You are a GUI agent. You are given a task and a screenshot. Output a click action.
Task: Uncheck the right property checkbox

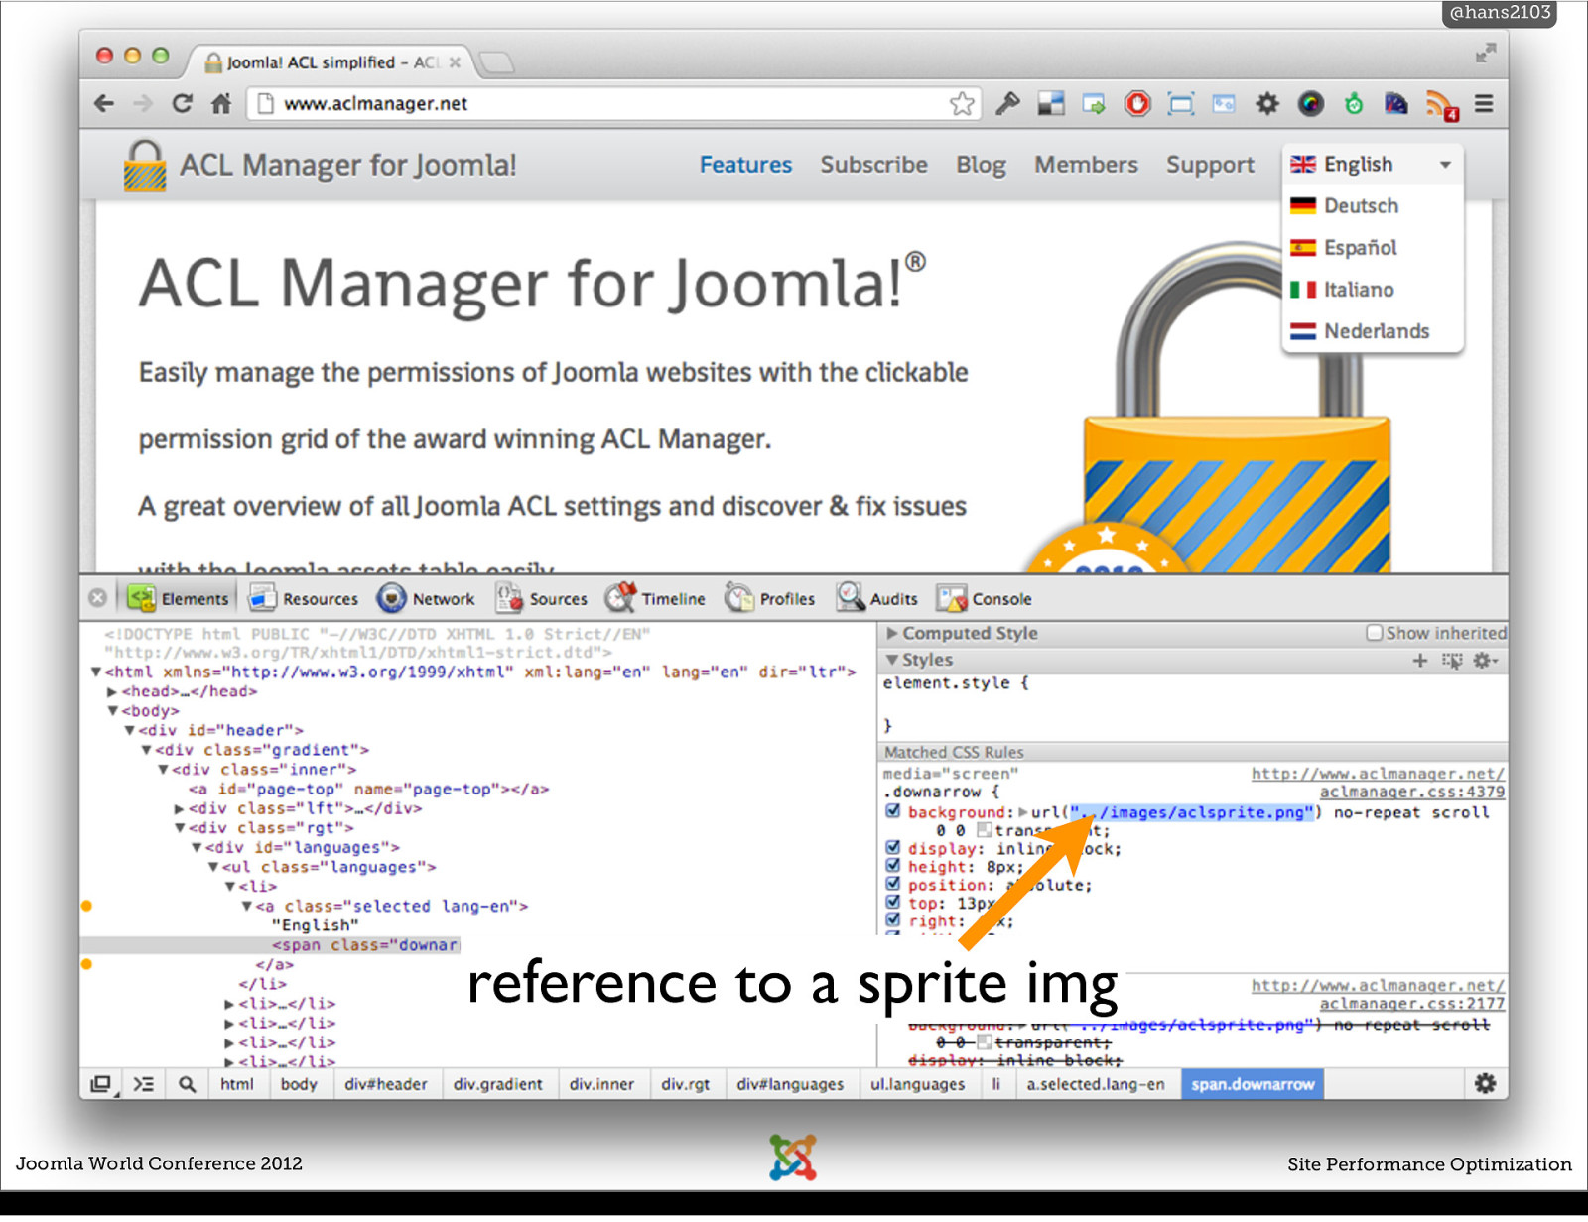coord(892,920)
